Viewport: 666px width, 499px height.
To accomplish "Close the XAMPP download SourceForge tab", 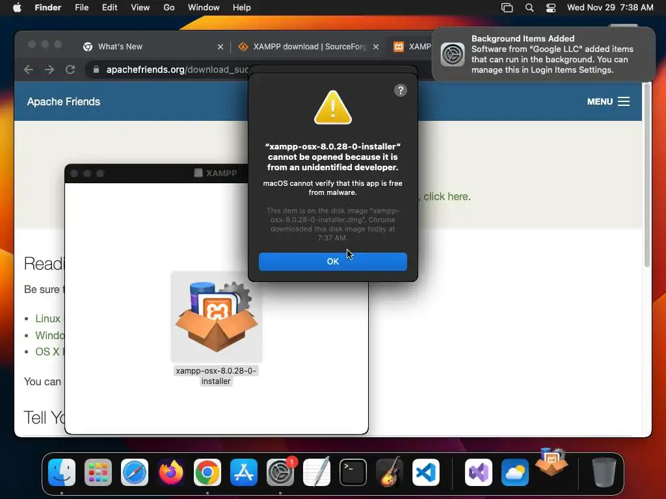I will tap(376, 47).
